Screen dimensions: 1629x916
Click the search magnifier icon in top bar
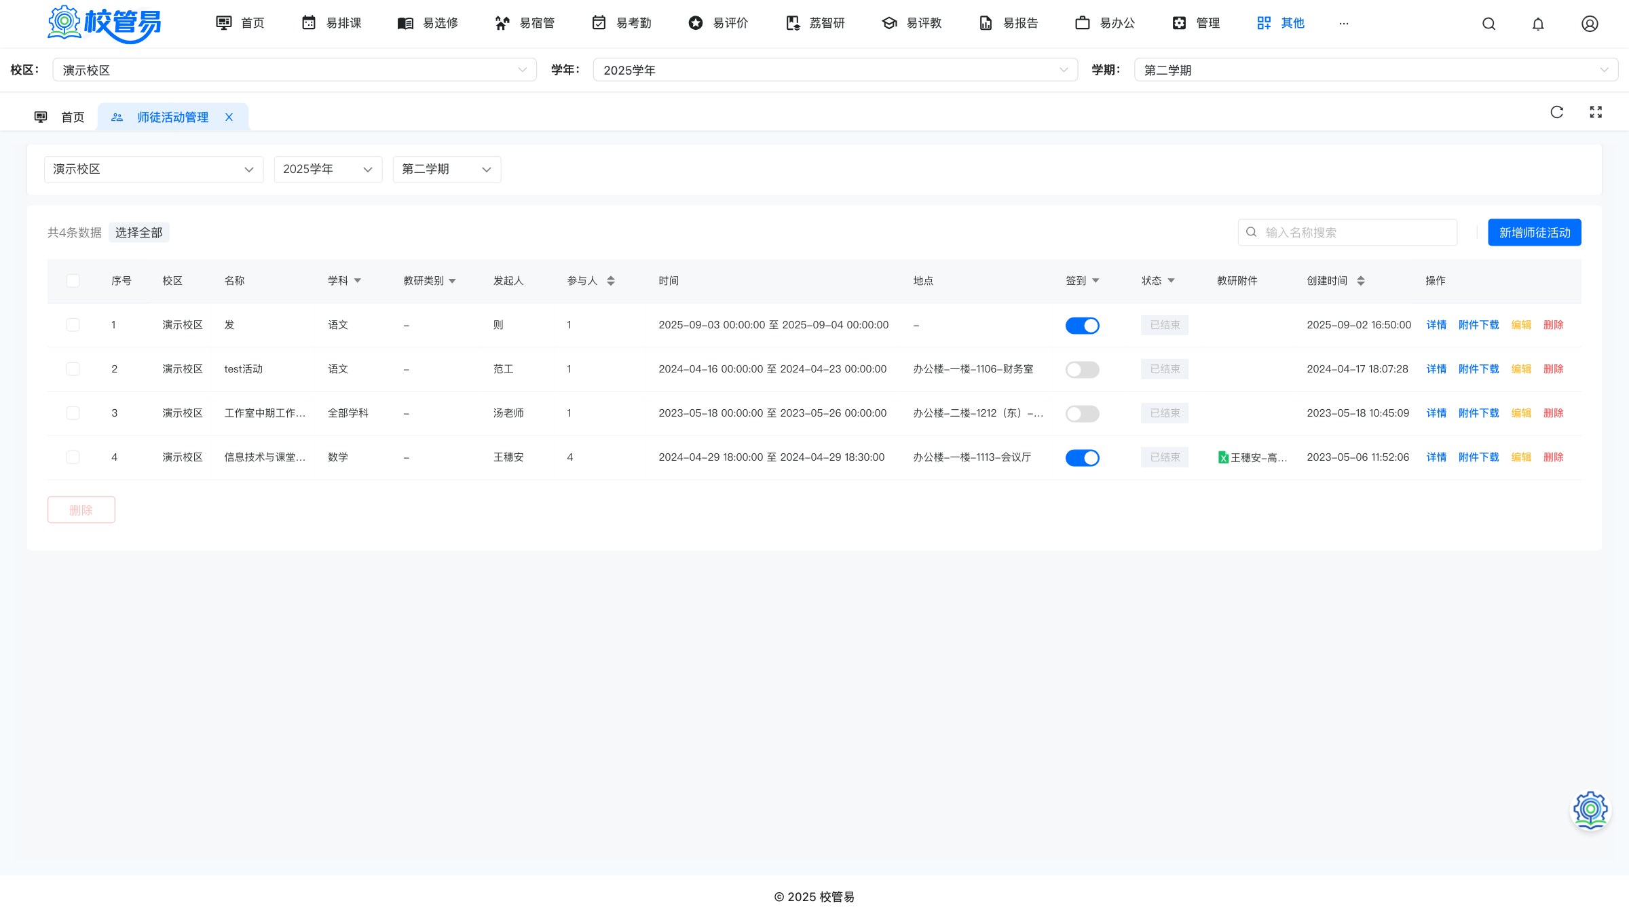[x=1488, y=24]
